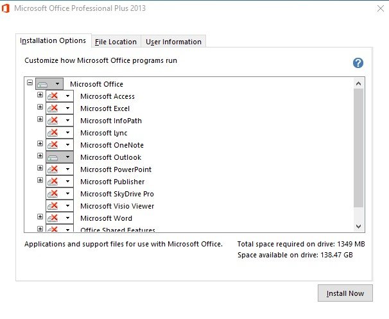Select the Microsoft Publisher label
Image resolution: width=389 pixels, height=319 pixels.
[112, 182]
